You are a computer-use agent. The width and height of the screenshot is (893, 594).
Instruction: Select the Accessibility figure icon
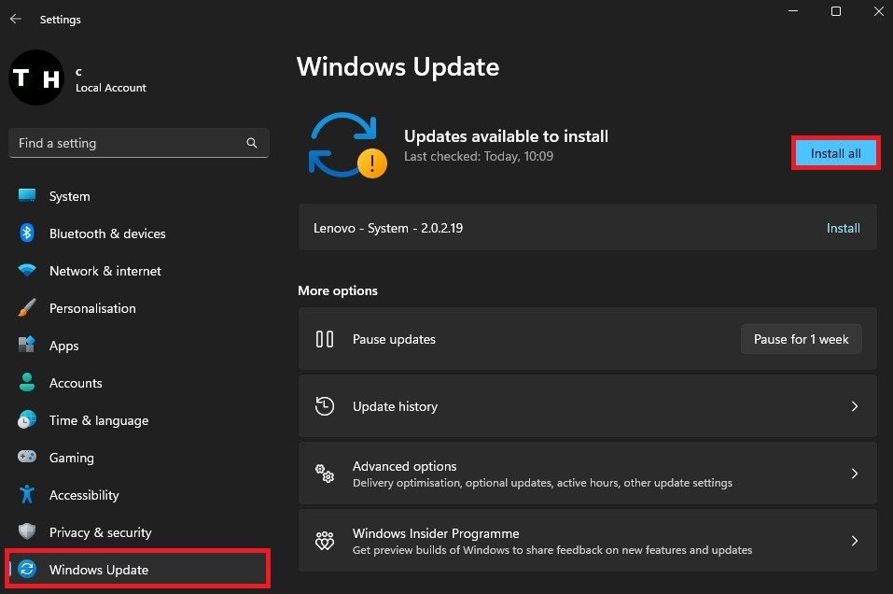coord(27,495)
